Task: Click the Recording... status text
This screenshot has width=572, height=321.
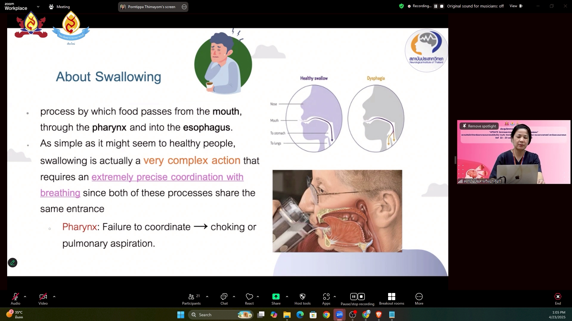Action: pos(422,6)
